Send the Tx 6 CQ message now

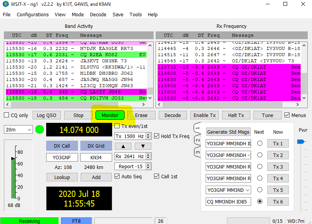coord(278,202)
